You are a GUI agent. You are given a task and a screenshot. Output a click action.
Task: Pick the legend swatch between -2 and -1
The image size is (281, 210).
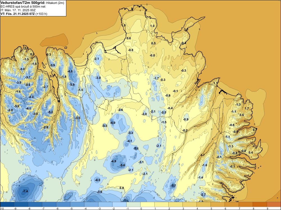[x=119, y=204]
